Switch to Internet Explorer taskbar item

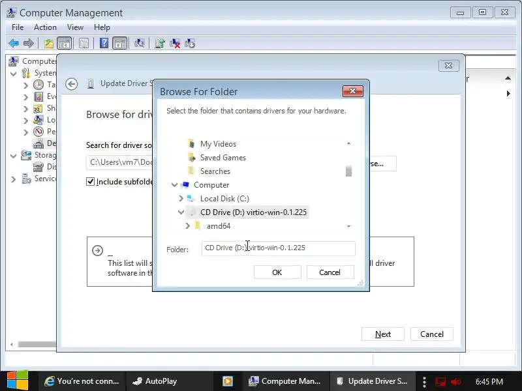coord(82,381)
